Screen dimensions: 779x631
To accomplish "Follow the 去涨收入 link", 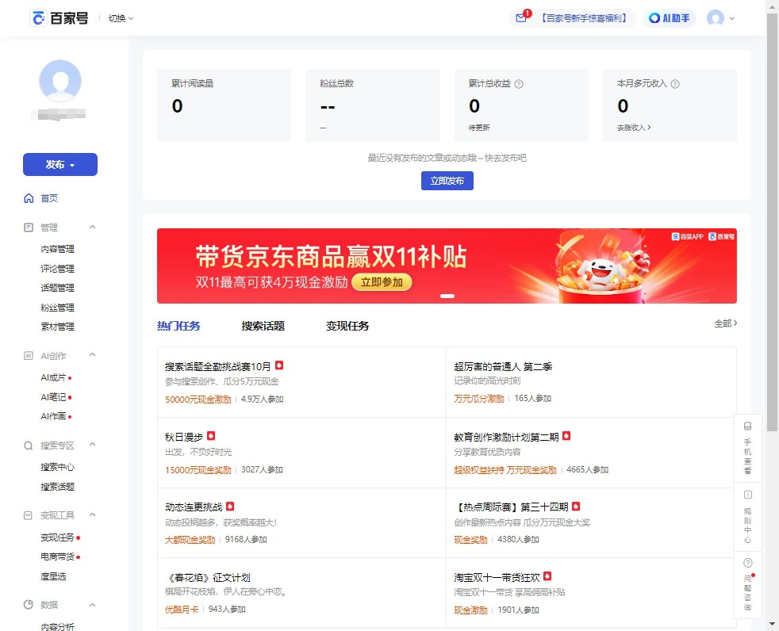I will 634,128.
